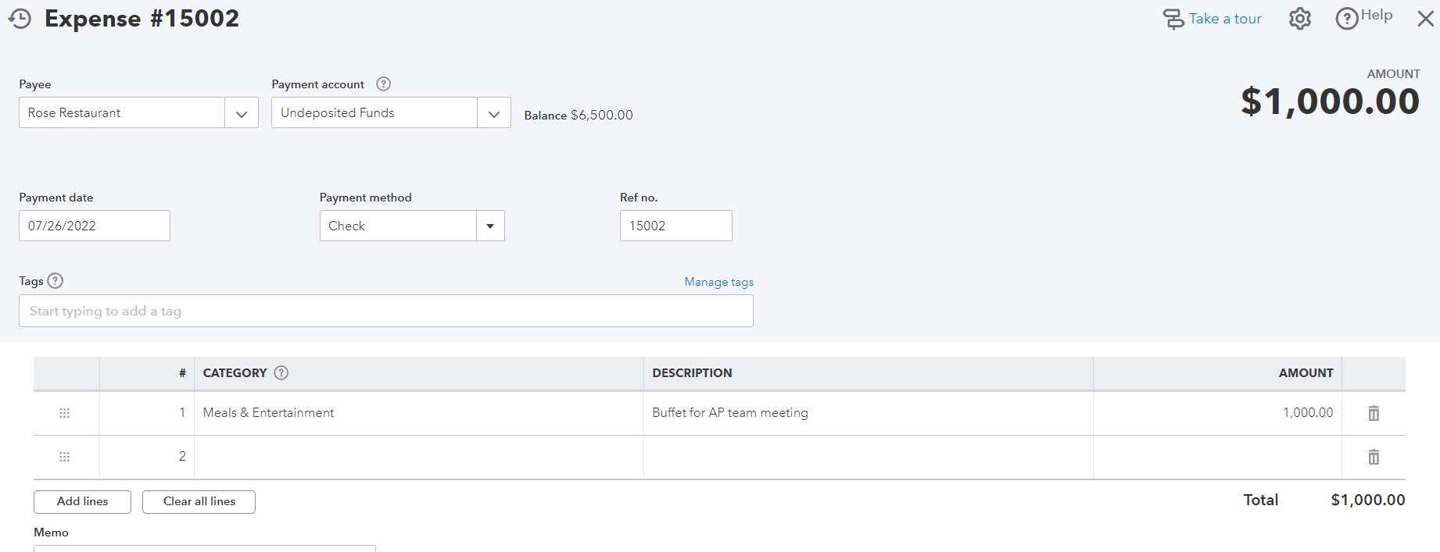Expand the Payment method dropdown
Image resolution: width=1440 pixels, height=552 pixels.
[490, 226]
